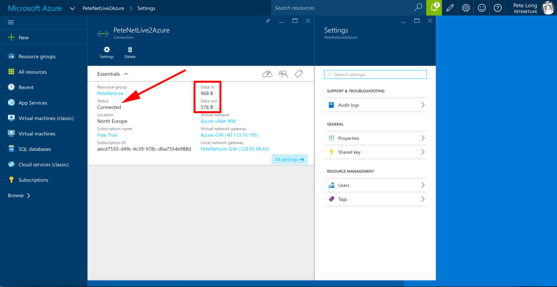This screenshot has height=287, width=557.
Task: Open the Pete Long account menu
Action: click(531, 8)
